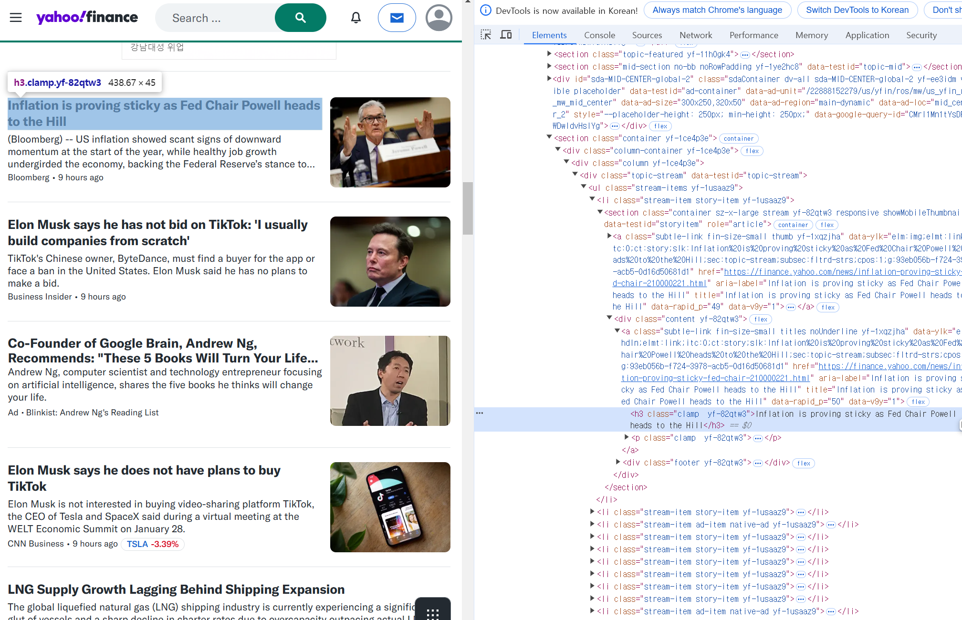Open the Andrew Ng photo thumbnail
This screenshot has width=962, height=620.
[x=390, y=381]
